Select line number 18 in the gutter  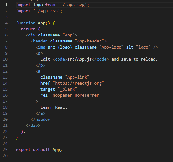[5, 107]
